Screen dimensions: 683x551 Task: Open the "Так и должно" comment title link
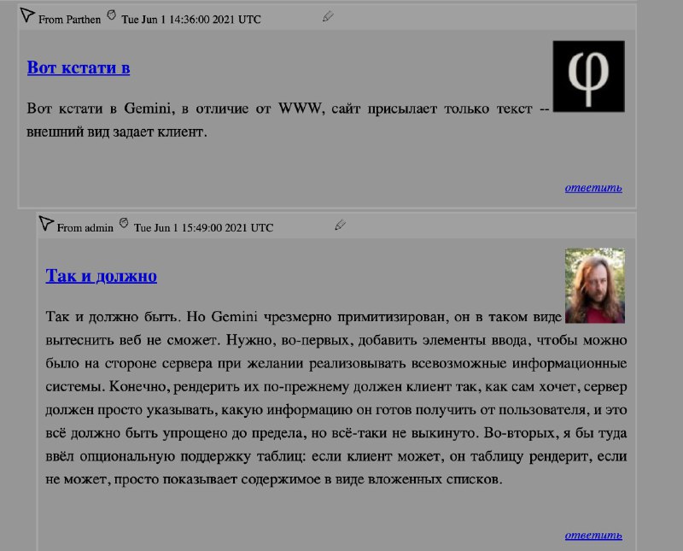pyautogui.click(x=101, y=276)
